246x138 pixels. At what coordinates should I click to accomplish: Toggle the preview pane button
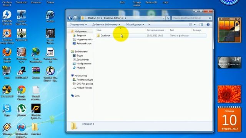(201, 25)
